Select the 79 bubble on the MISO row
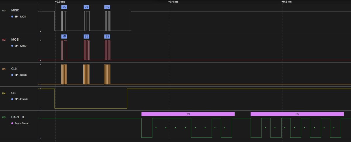The image size is (351, 142). pos(86,7)
